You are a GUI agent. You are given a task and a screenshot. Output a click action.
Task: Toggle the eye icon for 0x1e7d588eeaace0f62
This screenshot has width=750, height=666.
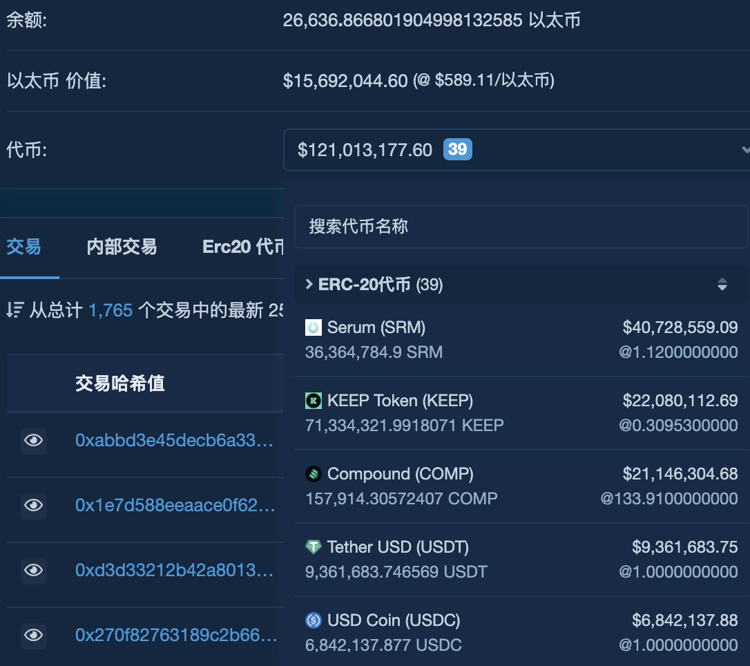tap(34, 505)
